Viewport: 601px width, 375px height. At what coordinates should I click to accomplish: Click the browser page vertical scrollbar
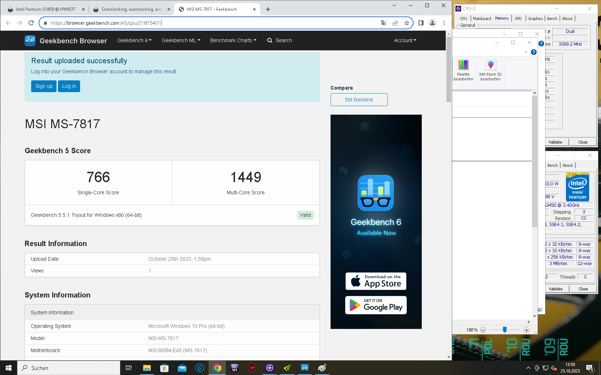point(449,69)
